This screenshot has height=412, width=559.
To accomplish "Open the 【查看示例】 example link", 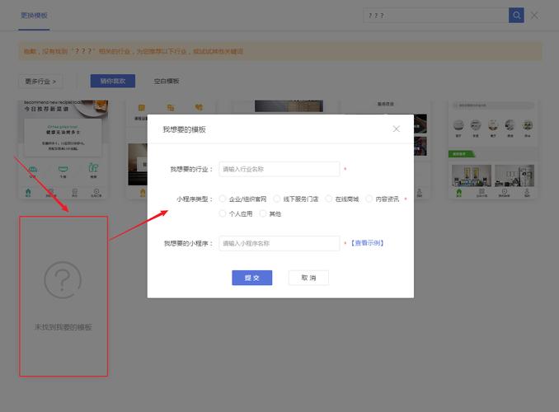I will [x=367, y=243].
